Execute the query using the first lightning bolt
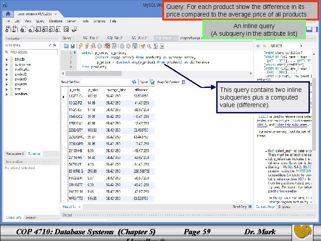Viewport: 321px width, 241px height. pos(81,46)
